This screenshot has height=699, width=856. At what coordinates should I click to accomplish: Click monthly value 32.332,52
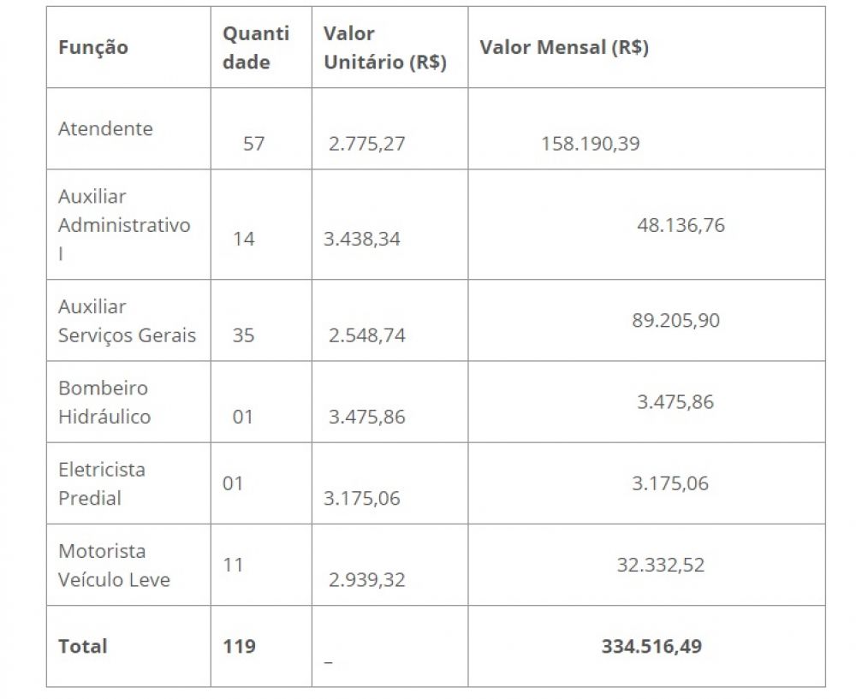click(660, 565)
